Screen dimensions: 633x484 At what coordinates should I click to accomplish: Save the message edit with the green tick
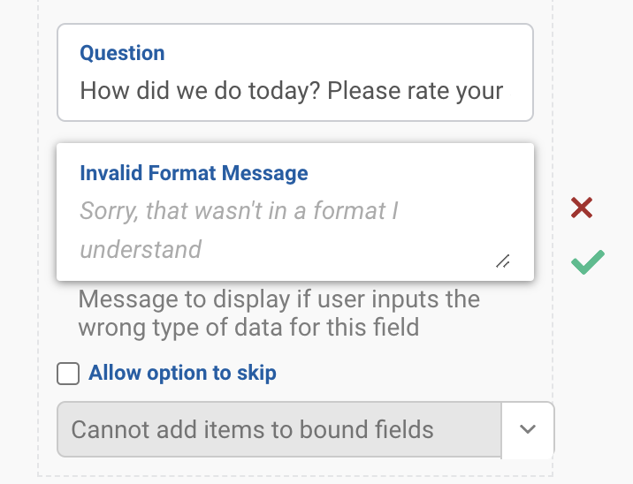pos(587,262)
